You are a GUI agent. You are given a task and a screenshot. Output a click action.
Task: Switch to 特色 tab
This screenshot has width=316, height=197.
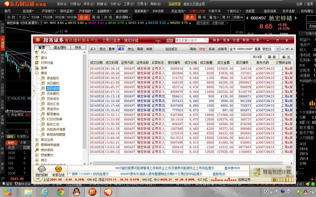(78, 47)
